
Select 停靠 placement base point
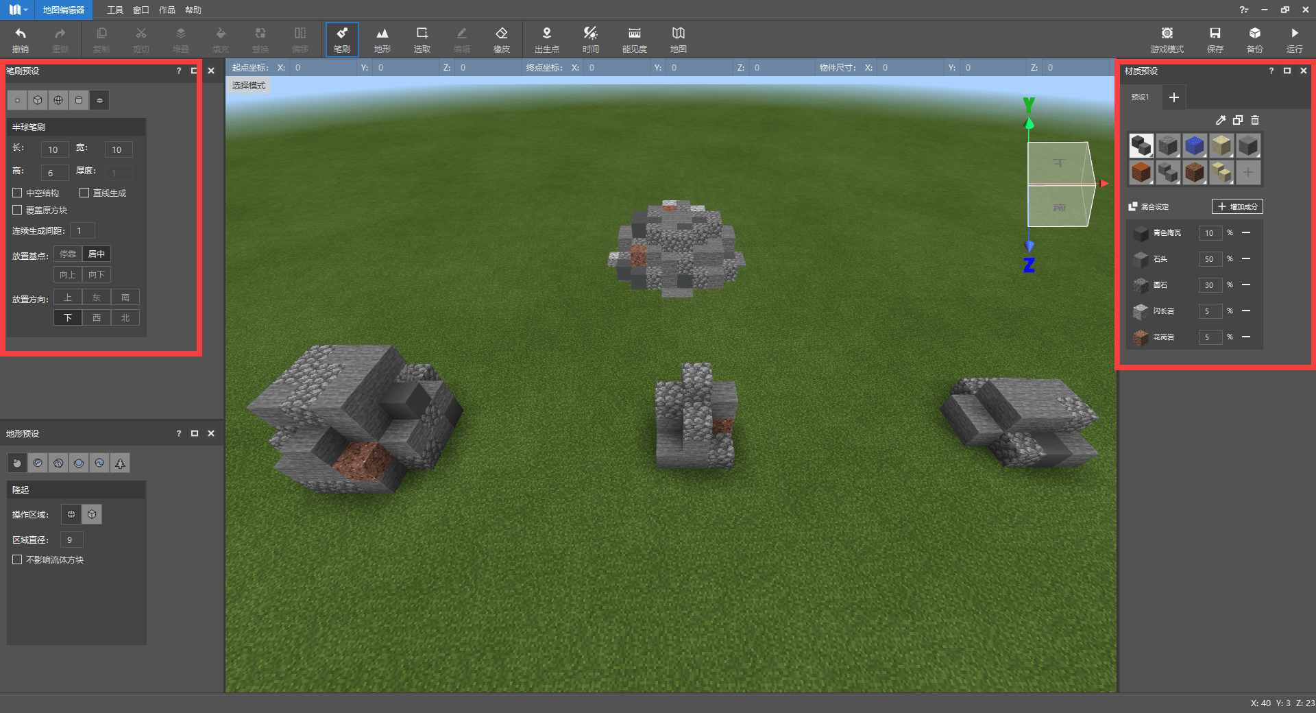tap(68, 254)
